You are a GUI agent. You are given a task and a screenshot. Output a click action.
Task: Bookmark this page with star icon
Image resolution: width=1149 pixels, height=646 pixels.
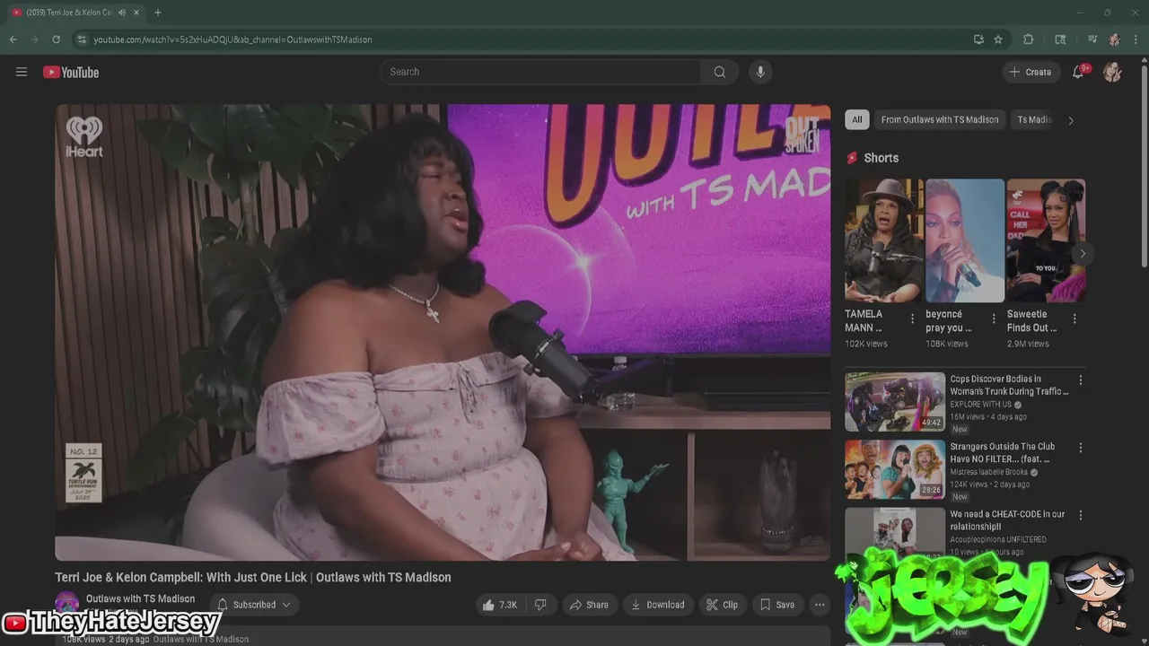tap(998, 39)
